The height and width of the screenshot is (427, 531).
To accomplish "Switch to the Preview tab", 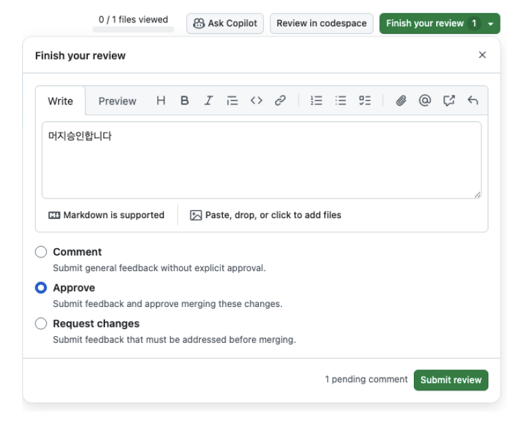I will coord(117,101).
